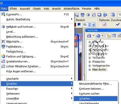
Task: Choose Gradationskurven... from the Foto menu
Action: (x=37, y=62)
